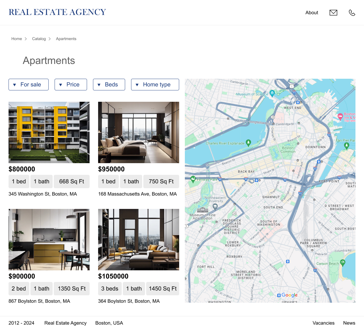The image size is (364, 330).
Task: Click the Charles River Esplanade park pin
Action: (248, 143)
